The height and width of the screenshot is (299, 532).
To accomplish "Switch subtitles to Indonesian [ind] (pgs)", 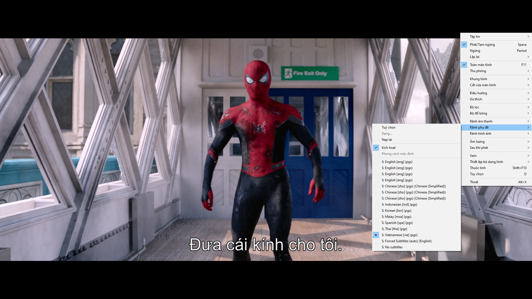I will point(416,205).
